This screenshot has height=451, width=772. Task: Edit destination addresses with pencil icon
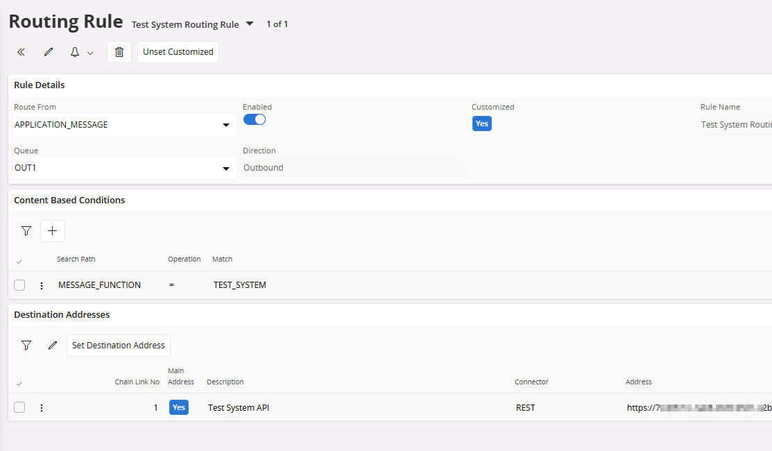53,346
